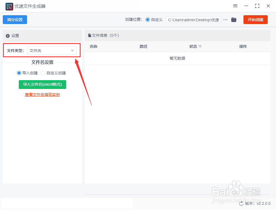
Task: Maximize the window with the fullscreen icon
Action: point(257,6)
